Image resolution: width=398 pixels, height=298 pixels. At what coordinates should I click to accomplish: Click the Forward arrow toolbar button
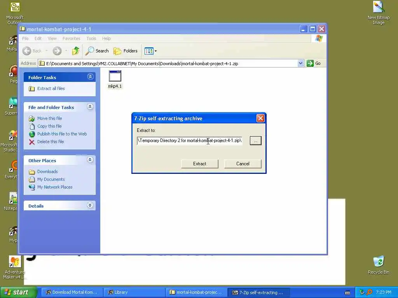point(57,51)
